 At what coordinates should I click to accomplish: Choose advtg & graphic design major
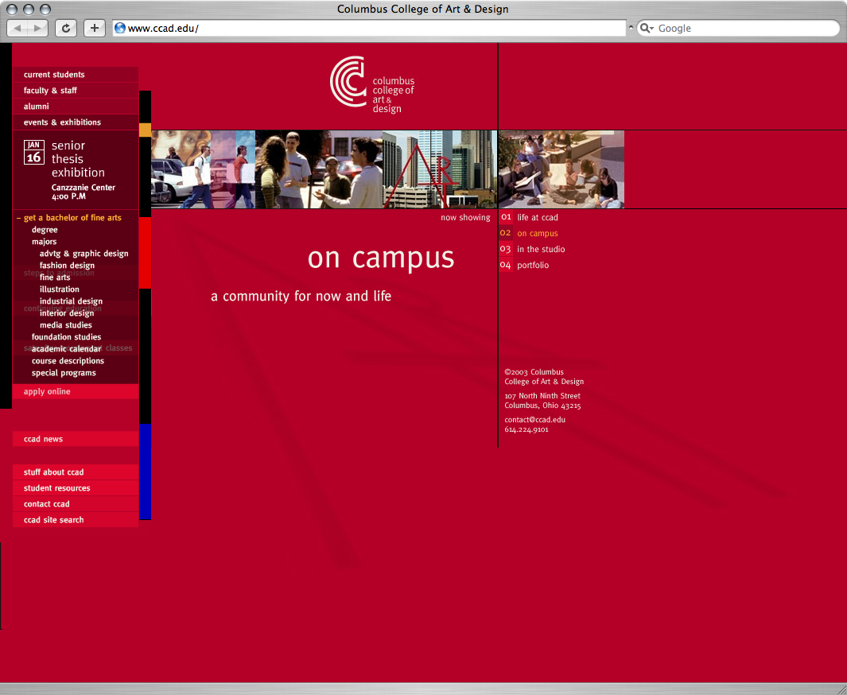pyautogui.click(x=84, y=253)
